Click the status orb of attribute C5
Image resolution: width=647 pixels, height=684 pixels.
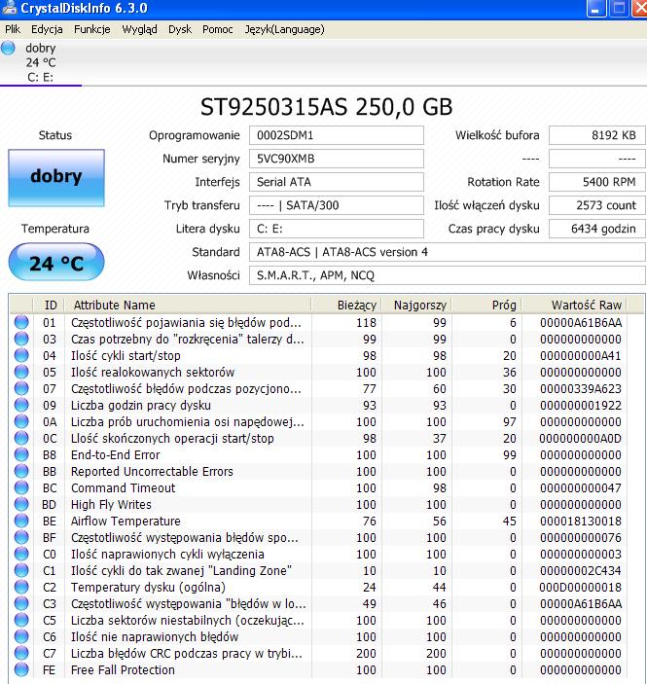pyautogui.click(x=21, y=621)
